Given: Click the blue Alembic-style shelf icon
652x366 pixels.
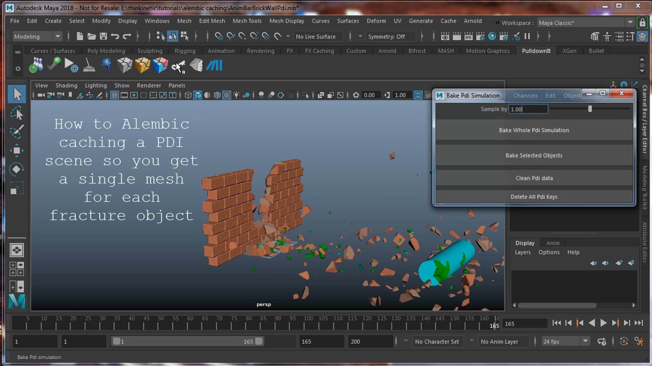Looking at the screenshot, I should click(x=214, y=65).
